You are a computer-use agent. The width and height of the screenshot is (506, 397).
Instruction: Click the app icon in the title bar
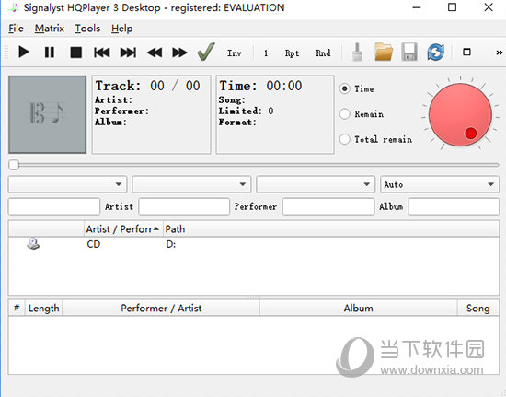click(14, 7)
